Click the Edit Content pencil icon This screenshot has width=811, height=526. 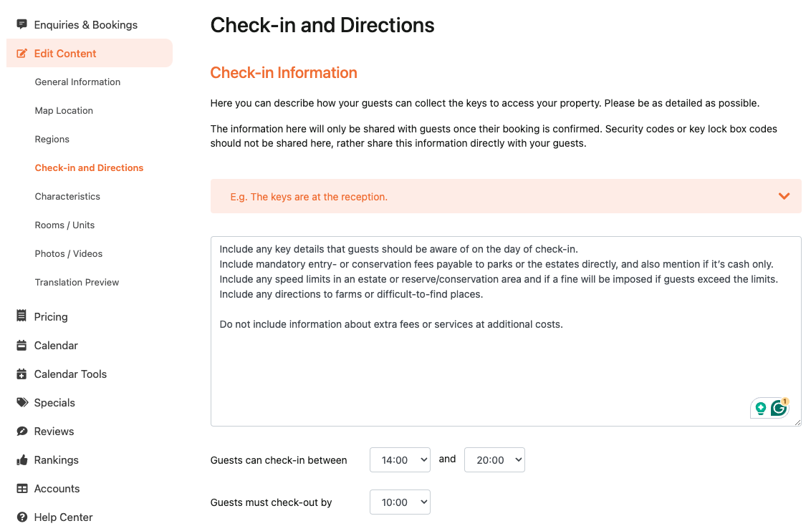click(x=21, y=53)
